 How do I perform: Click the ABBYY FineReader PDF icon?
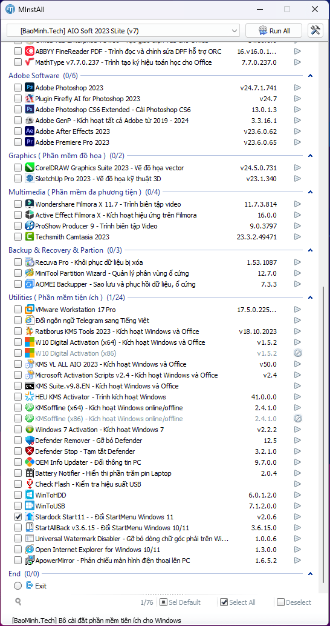click(x=30, y=51)
